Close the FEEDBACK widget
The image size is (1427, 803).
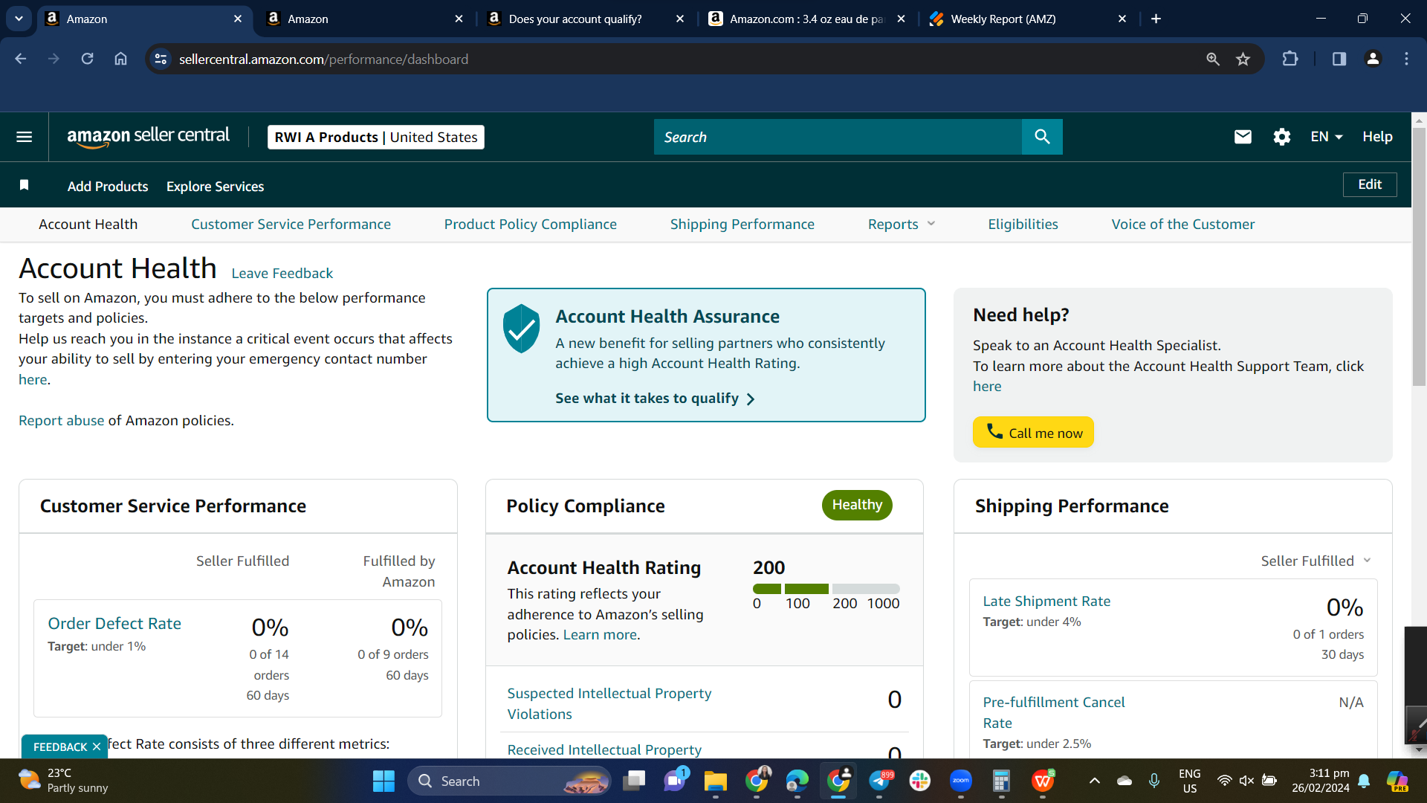tap(96, 746)
